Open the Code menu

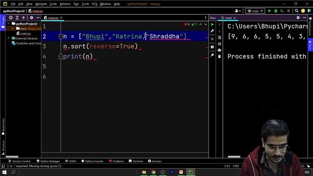(53, 4)
